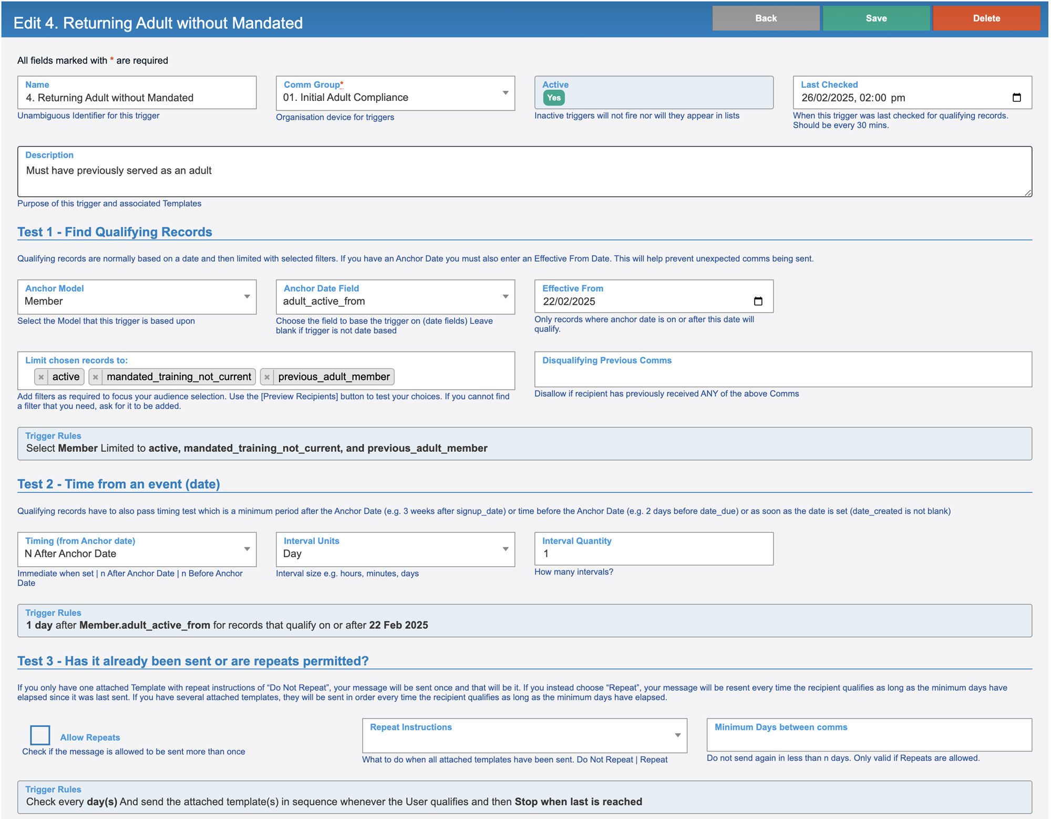
Task: Delete this trigger
Action: tap(986, 18)
